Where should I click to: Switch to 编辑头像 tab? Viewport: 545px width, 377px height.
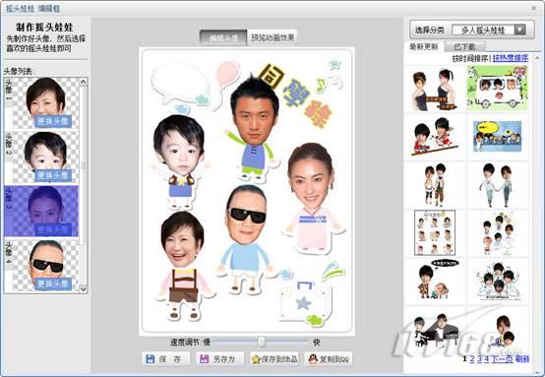(x=223, y=37)
